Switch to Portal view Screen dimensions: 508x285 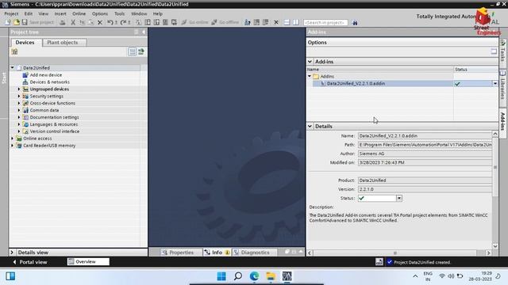30,262
